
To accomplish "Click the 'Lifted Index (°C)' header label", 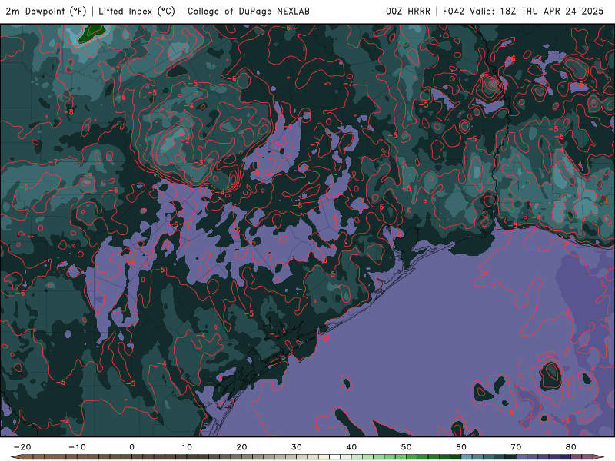I will [137, 12].
